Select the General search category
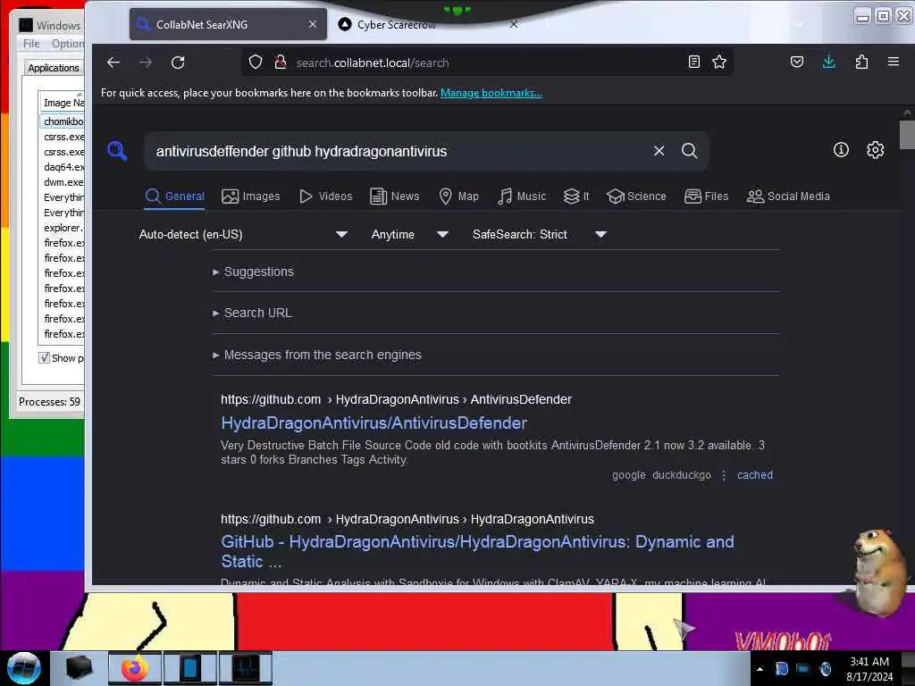Viewport: 915px width, 686px height. click(174, 197)
